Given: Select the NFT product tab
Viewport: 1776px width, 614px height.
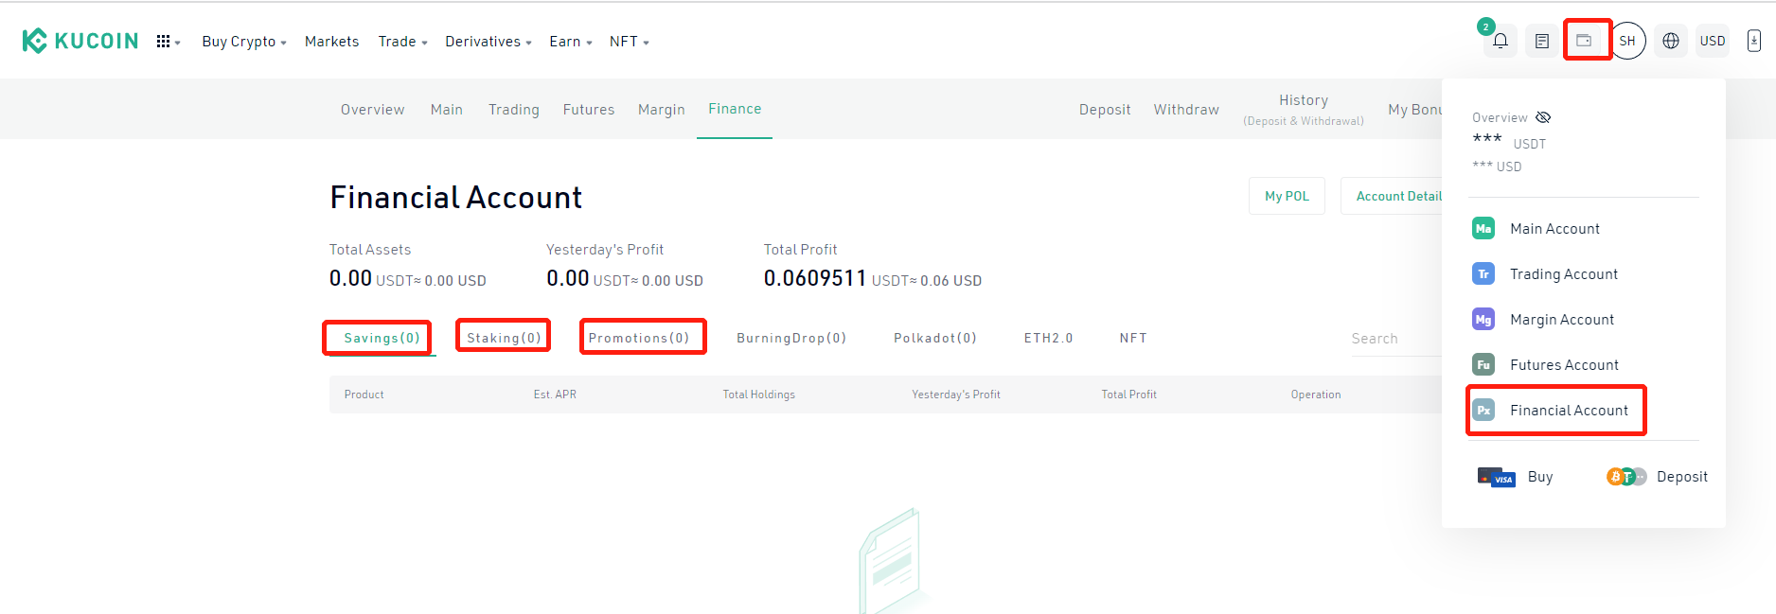Looking at the screenshot, I should 1133,338.
